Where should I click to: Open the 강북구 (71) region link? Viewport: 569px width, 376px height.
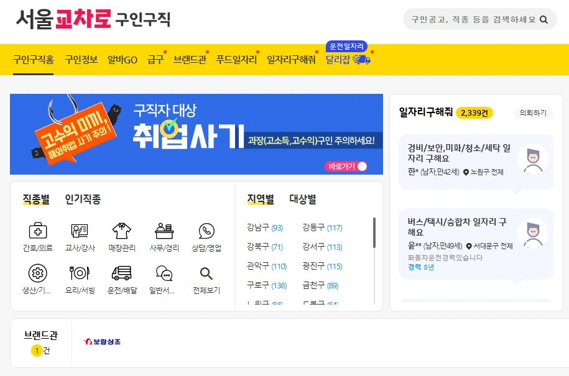click(x=265, y=247)
